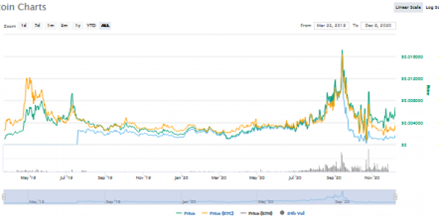
Task: Choose the 3m zoom option
Action: coord(64,26)
